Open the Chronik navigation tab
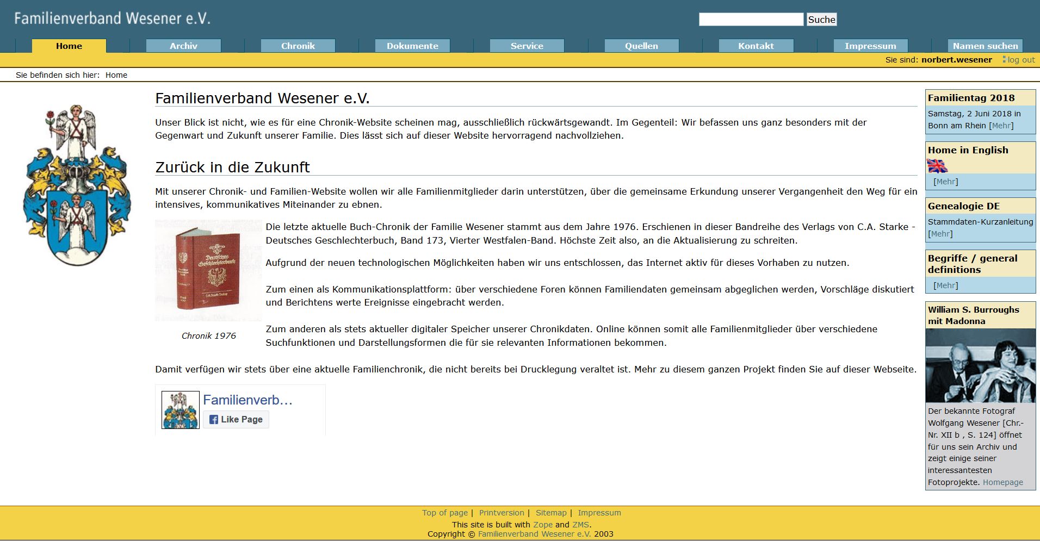 coord(298,46)
